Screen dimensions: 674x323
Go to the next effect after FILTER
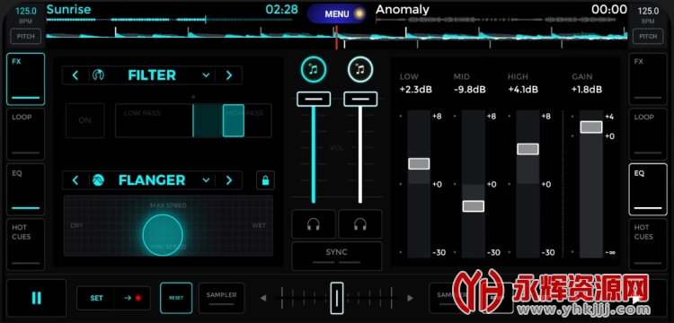pyautogui.click(x=229, y=75)
